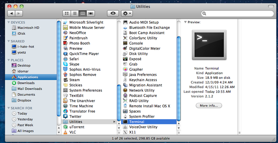Collapse the SHARED sidebar section
Screen dimensions: 278x143
pyautogui.click(x=9, y=41)
